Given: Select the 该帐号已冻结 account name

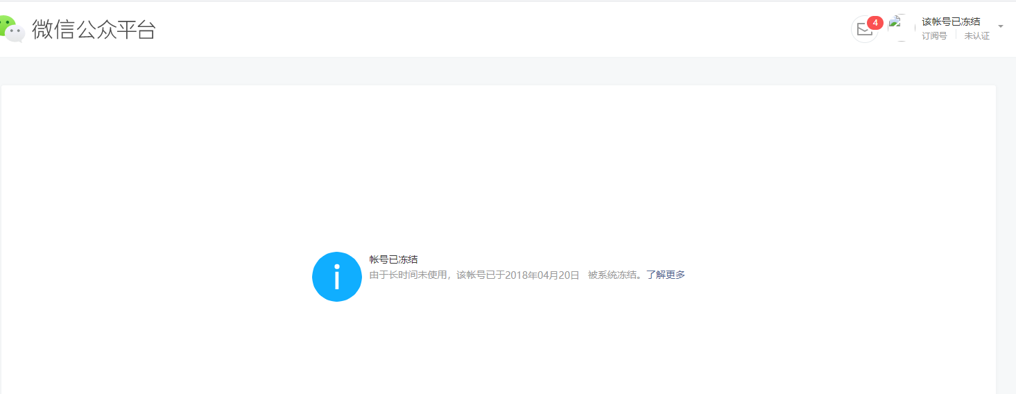Looking at the screenshot, I should pos(951,22).
